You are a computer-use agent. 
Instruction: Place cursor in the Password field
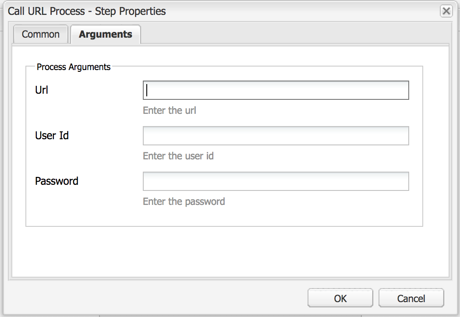(276, 181)
